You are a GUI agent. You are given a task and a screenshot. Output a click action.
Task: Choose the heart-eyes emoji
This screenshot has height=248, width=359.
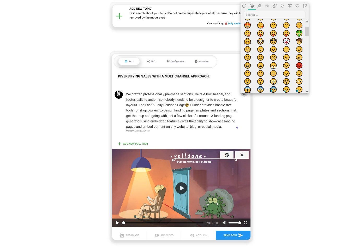click(247, 25)
